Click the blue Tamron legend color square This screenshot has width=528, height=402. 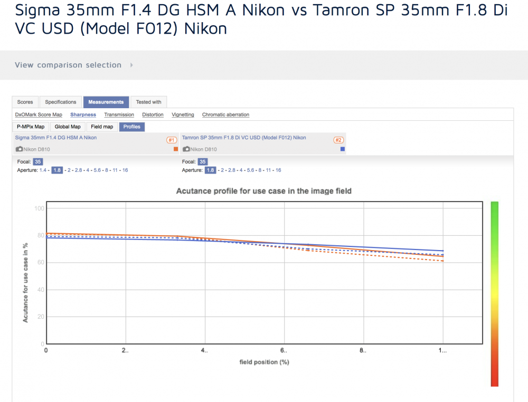(343, 149)
